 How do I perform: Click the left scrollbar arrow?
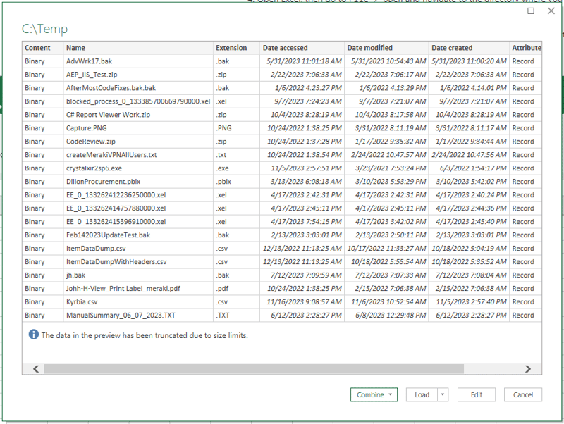[35, 368]
